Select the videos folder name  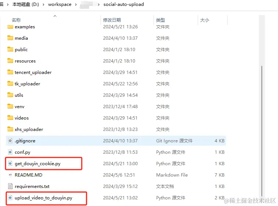(22, 118)
